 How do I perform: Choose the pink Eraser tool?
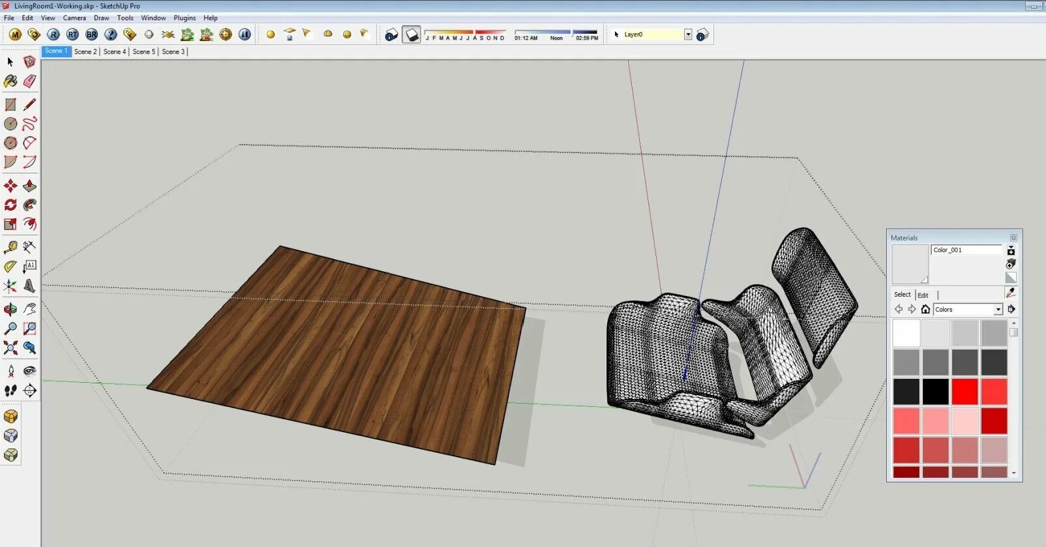[29, 81]
